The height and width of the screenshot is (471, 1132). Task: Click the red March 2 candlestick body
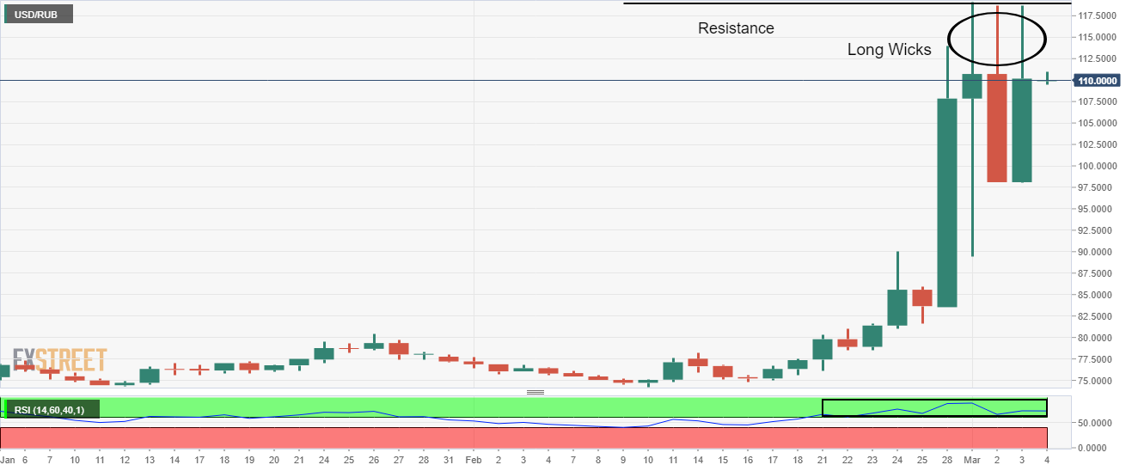pyautogui.click(x=997, y=127)
